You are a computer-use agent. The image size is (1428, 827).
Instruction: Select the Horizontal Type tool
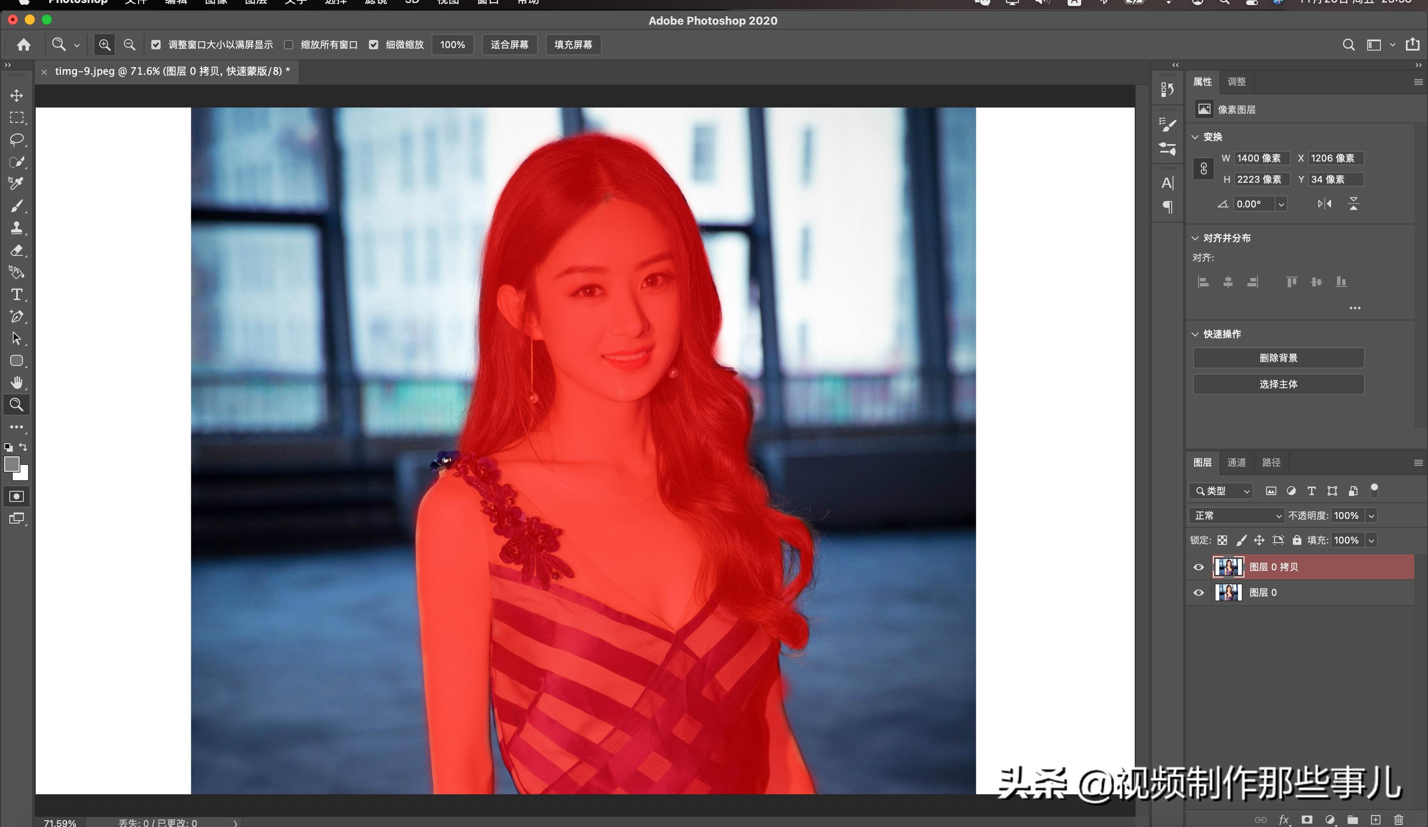[x=17, y=295]
